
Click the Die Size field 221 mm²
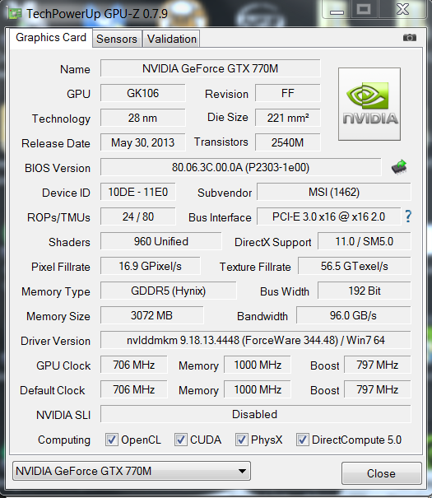click(287, 118)
